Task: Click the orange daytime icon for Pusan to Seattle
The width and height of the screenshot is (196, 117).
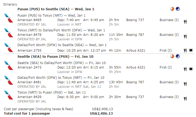Action: tap(172, 9)
